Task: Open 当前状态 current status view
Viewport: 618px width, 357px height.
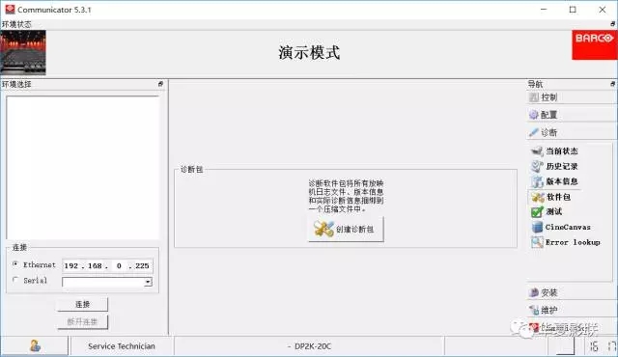Action: [x=554, y=151]
